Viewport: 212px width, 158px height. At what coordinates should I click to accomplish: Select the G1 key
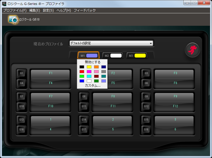22,73
